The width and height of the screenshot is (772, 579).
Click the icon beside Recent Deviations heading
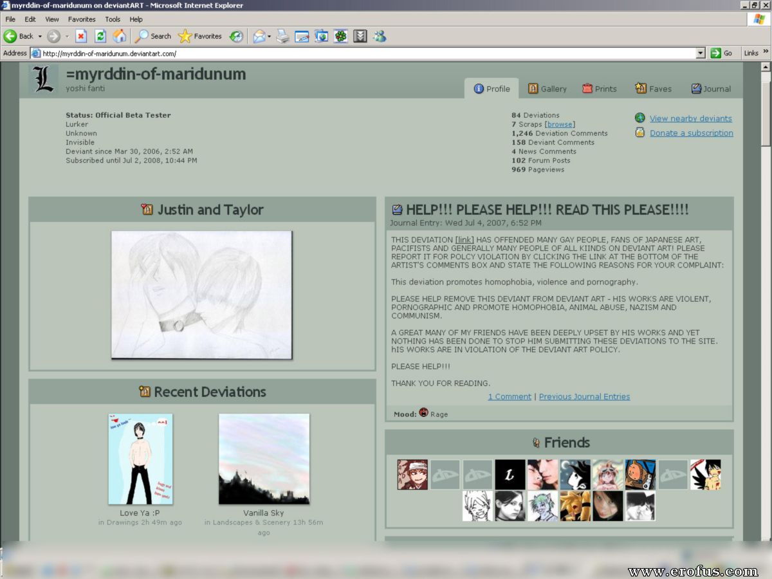tap(145, 391)
